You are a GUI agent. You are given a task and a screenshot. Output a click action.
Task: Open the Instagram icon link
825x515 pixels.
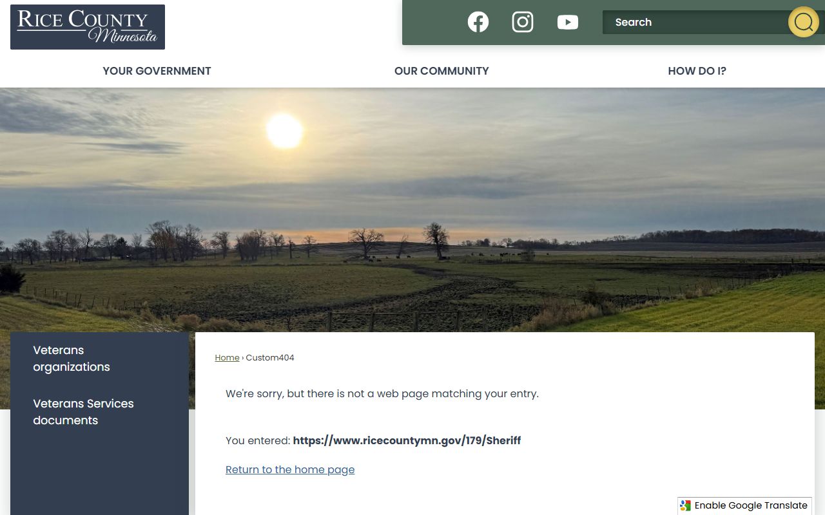click(523, 22)
